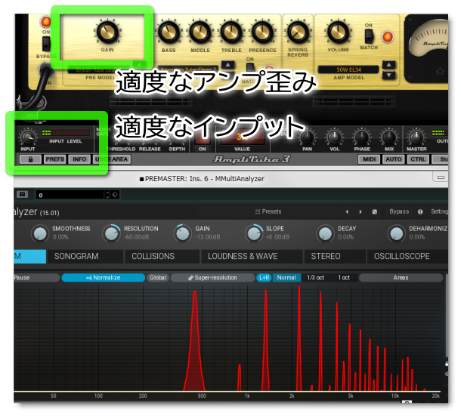Select the 1/3 oct mode

[x=315, y=278]
